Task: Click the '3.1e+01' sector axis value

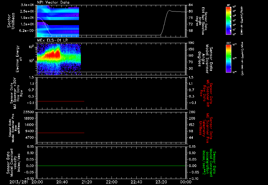Action: tap(28, 5)
